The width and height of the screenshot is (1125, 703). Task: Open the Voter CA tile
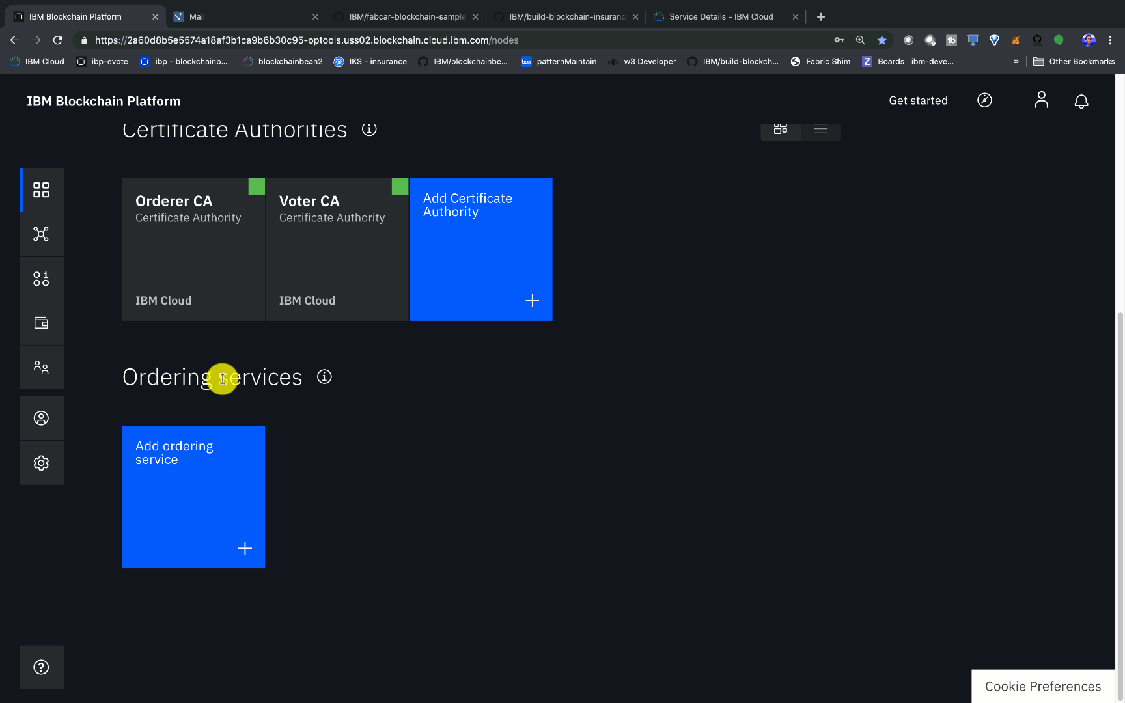[x=337, y=249]
